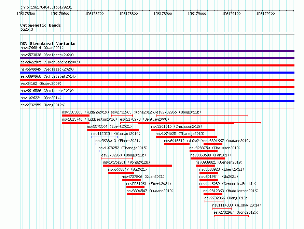
Task: Select nsv3394547 (Audano2019) label
Action: coord(150,191)
